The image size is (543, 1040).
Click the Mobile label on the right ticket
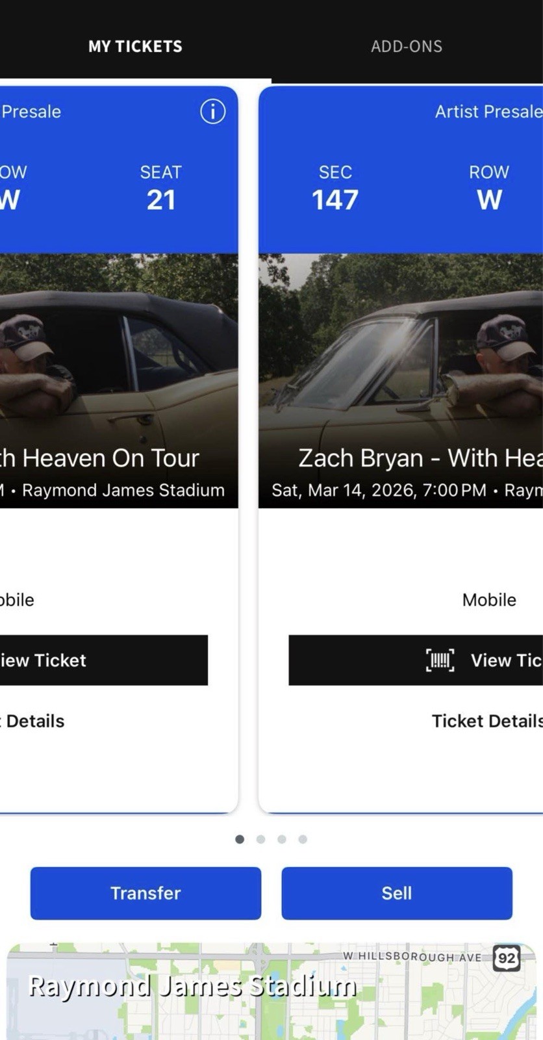click(x=488, y=599)
